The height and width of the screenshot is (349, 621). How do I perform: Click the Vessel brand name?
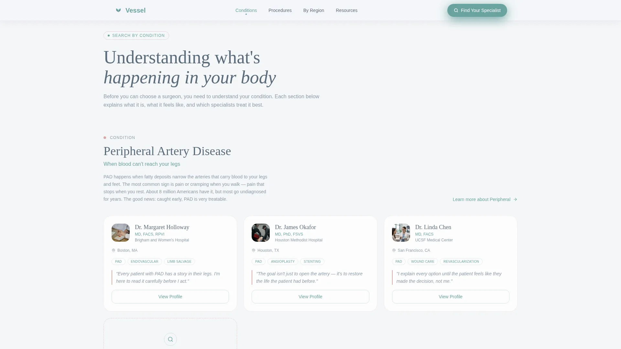coord(136,10)
